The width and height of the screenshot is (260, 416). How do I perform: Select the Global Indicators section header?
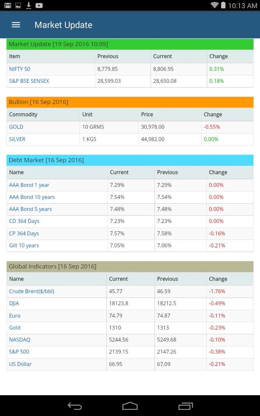(x=130, y=266)
